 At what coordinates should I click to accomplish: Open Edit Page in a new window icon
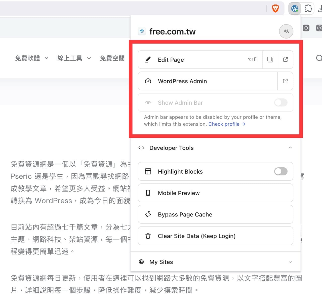(x=270, y=60)
